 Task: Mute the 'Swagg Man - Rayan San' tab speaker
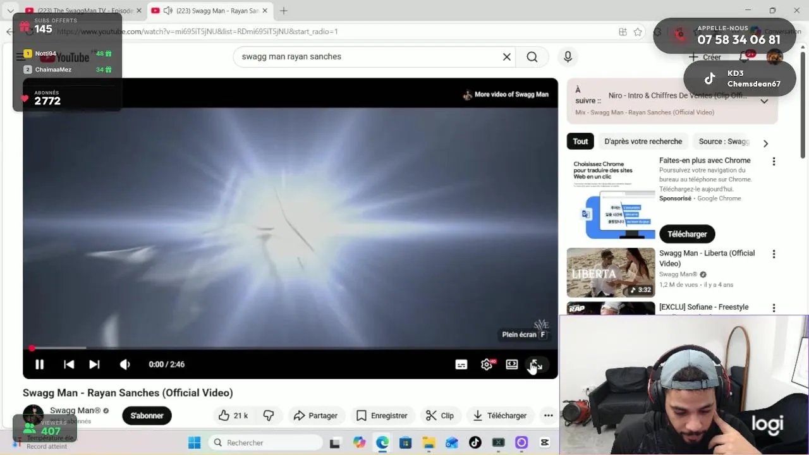click(168, 11)
